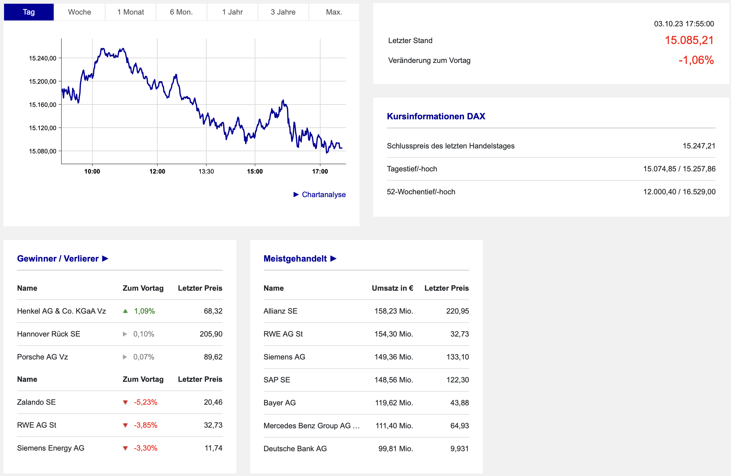This screenshot has height=476, width=731.
Task: Click green up arrow beside Henkel AG
Action: pos(125,311)
